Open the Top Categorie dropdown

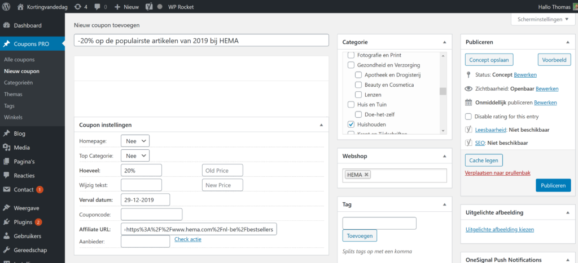tap(135, 155)
